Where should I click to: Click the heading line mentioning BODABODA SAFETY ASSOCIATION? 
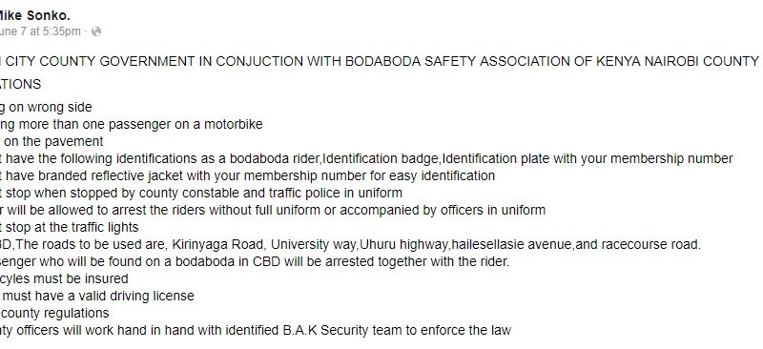coord(380,61)
